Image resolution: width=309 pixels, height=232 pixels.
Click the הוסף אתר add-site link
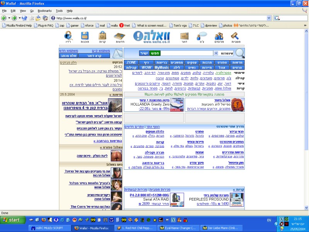coord(153,127)
